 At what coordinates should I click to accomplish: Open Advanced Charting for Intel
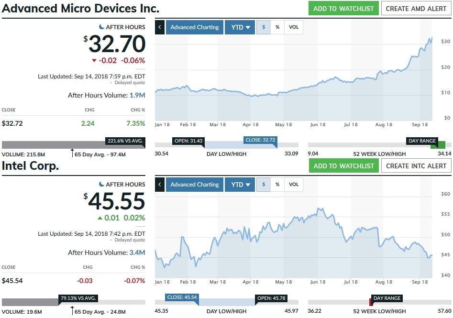click(194, 184)
